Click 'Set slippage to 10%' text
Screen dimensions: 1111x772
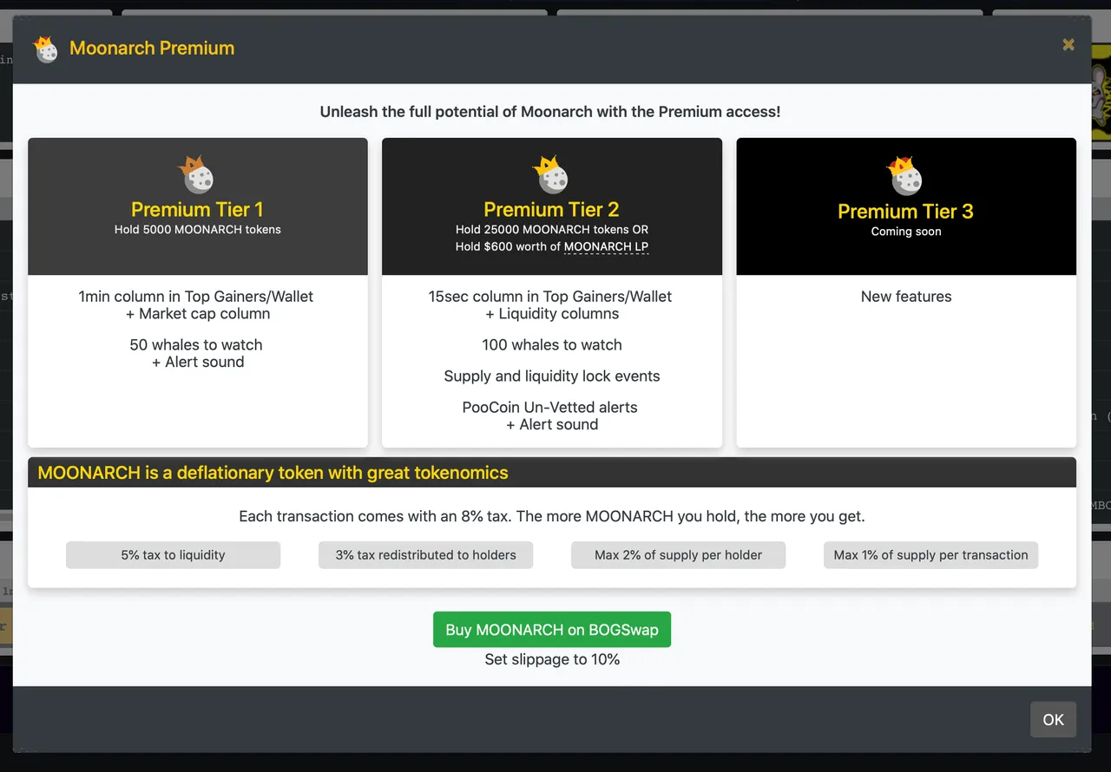[x=552, y=660]
